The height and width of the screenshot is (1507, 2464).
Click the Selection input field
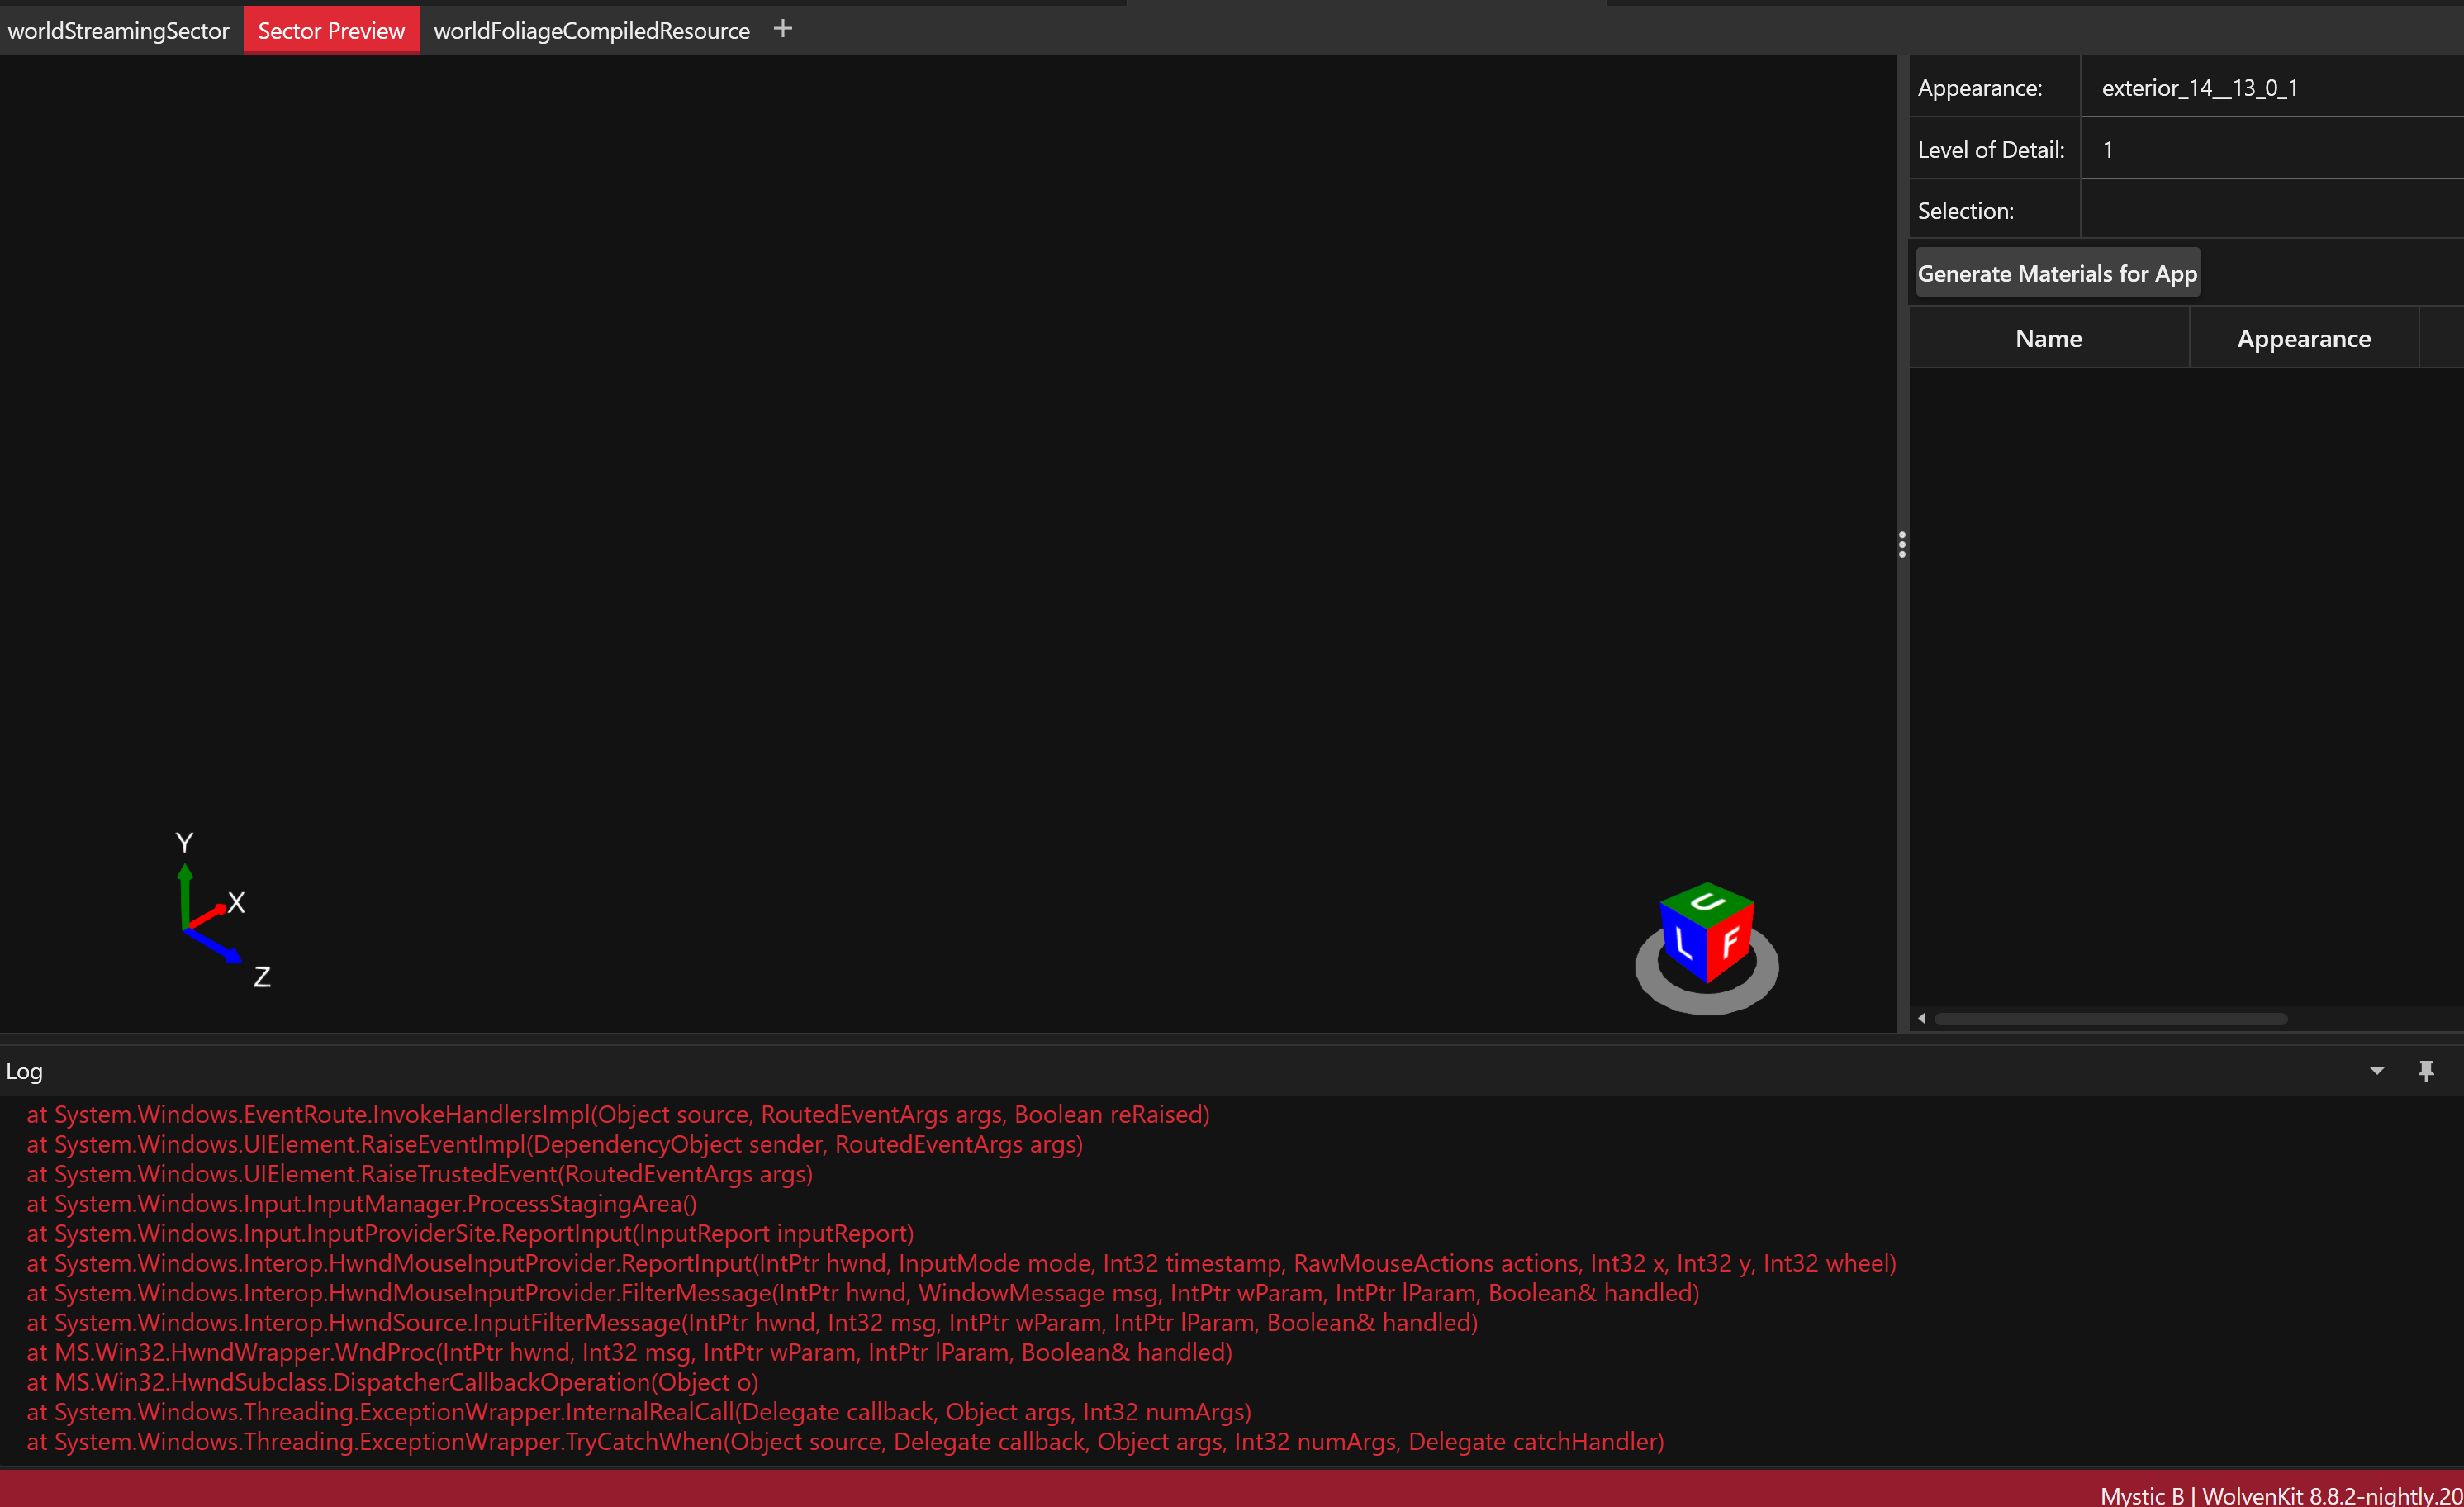(2270, 209)
